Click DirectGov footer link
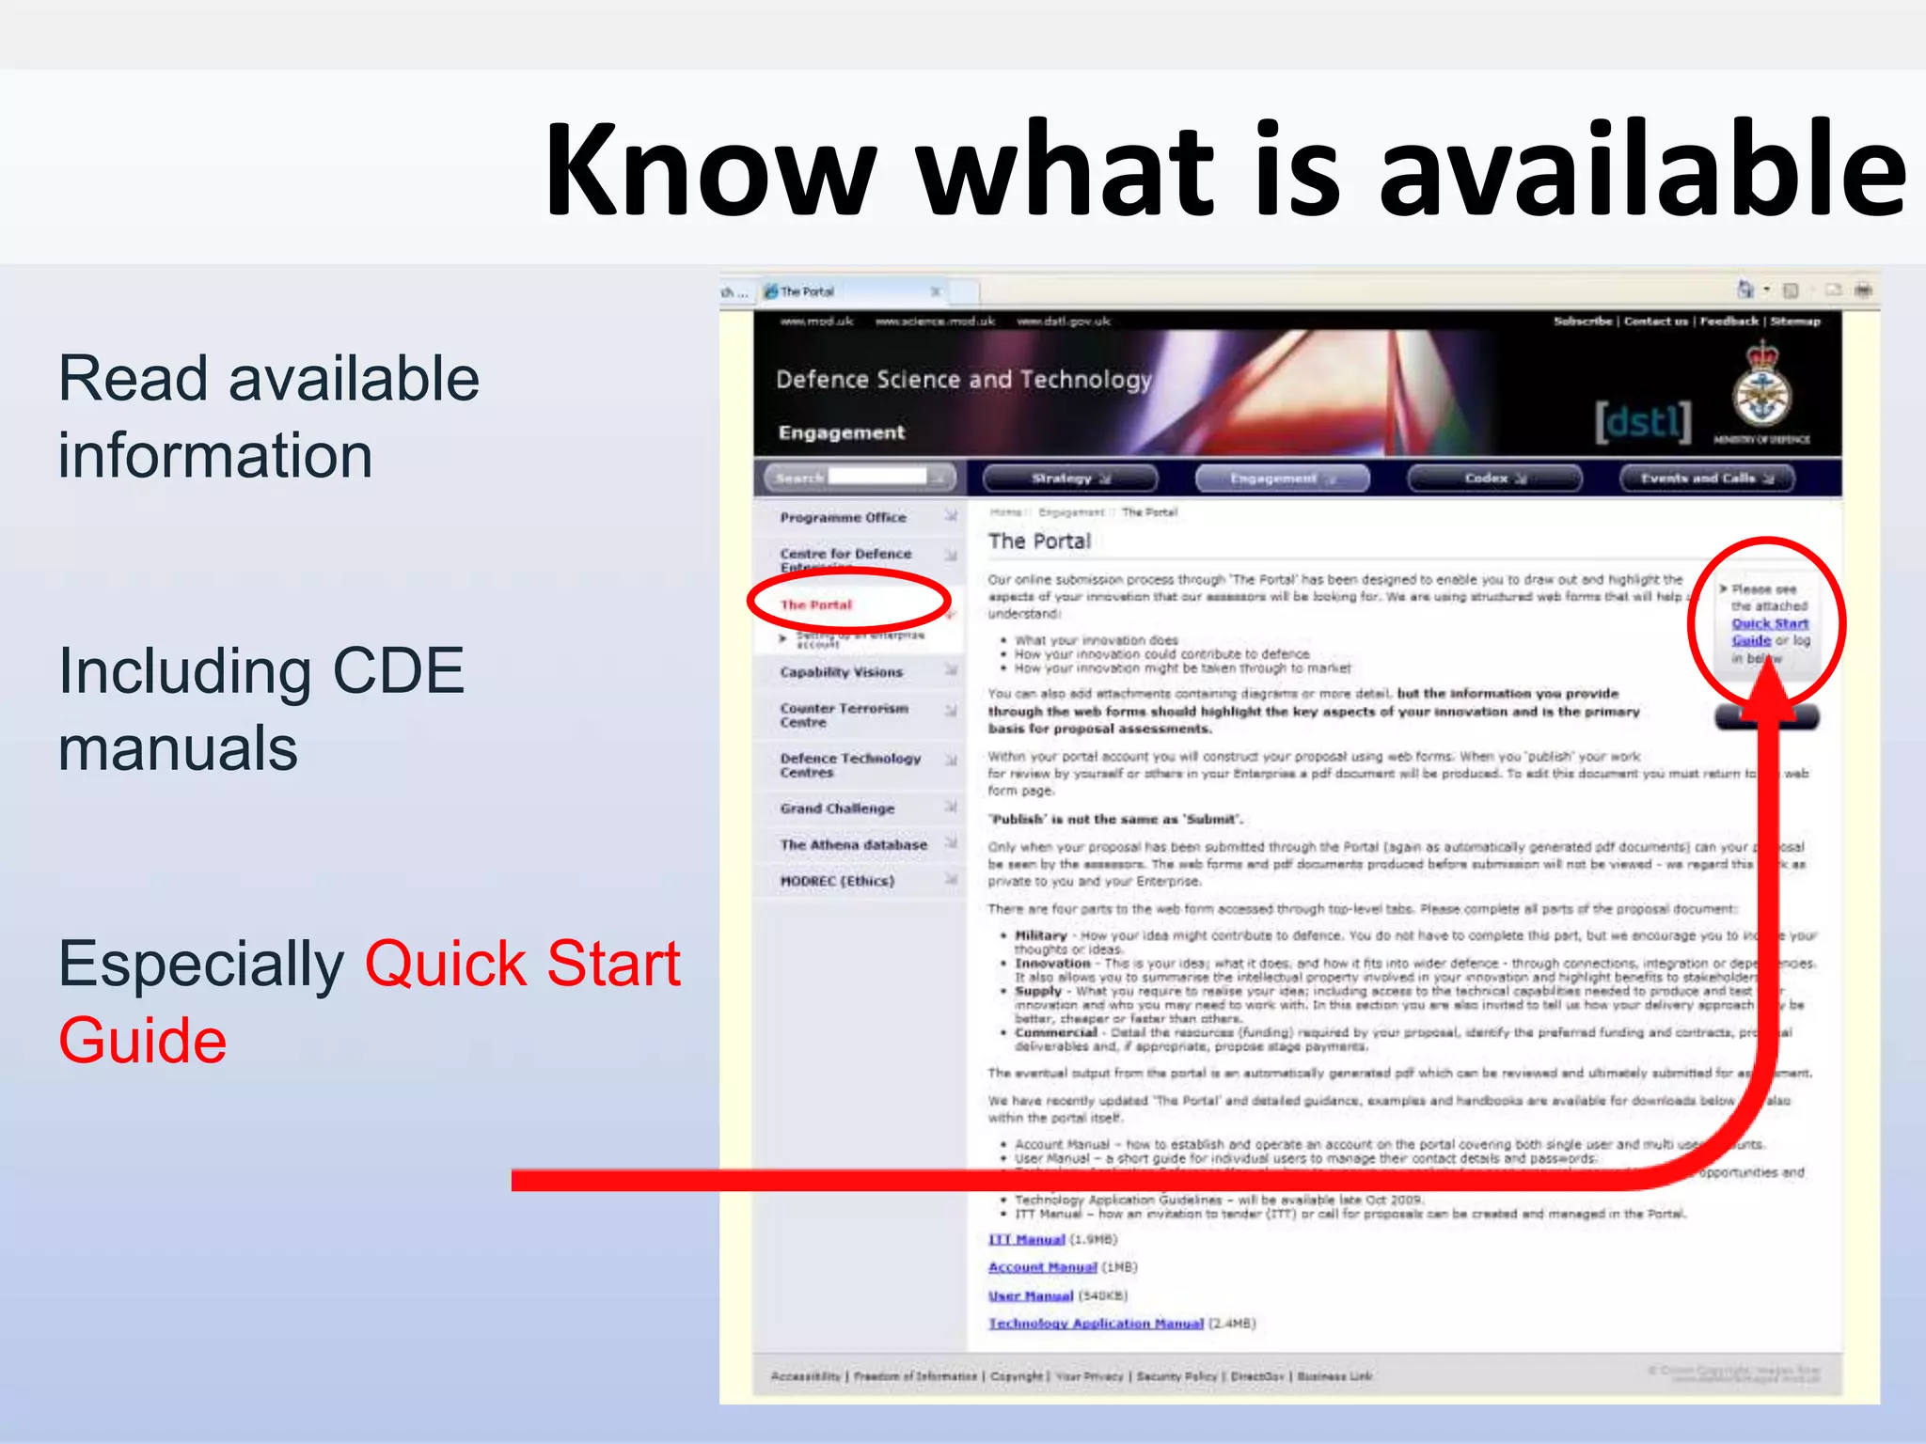 pos(1257,1376)
